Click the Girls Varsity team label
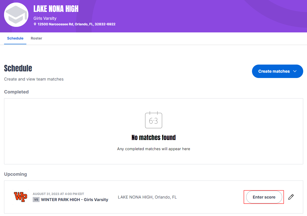 pos(45,18)
